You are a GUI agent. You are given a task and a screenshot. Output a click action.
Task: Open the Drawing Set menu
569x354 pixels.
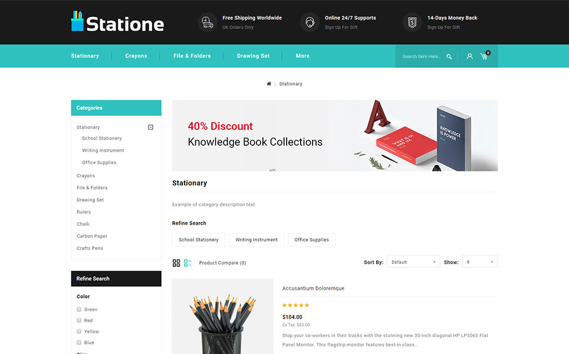254,56
